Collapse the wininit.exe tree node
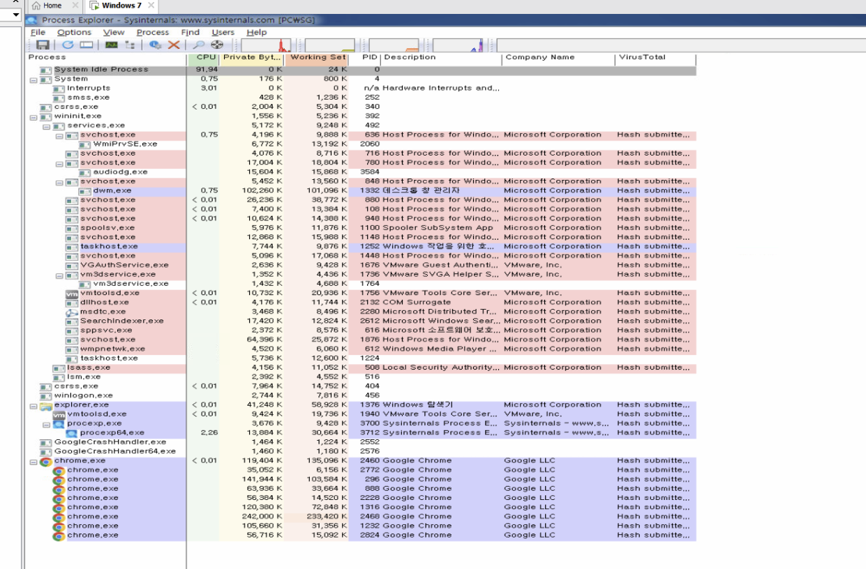Viewport: 866px width, 569px height. pyautogui.click(x=33, y=116)
